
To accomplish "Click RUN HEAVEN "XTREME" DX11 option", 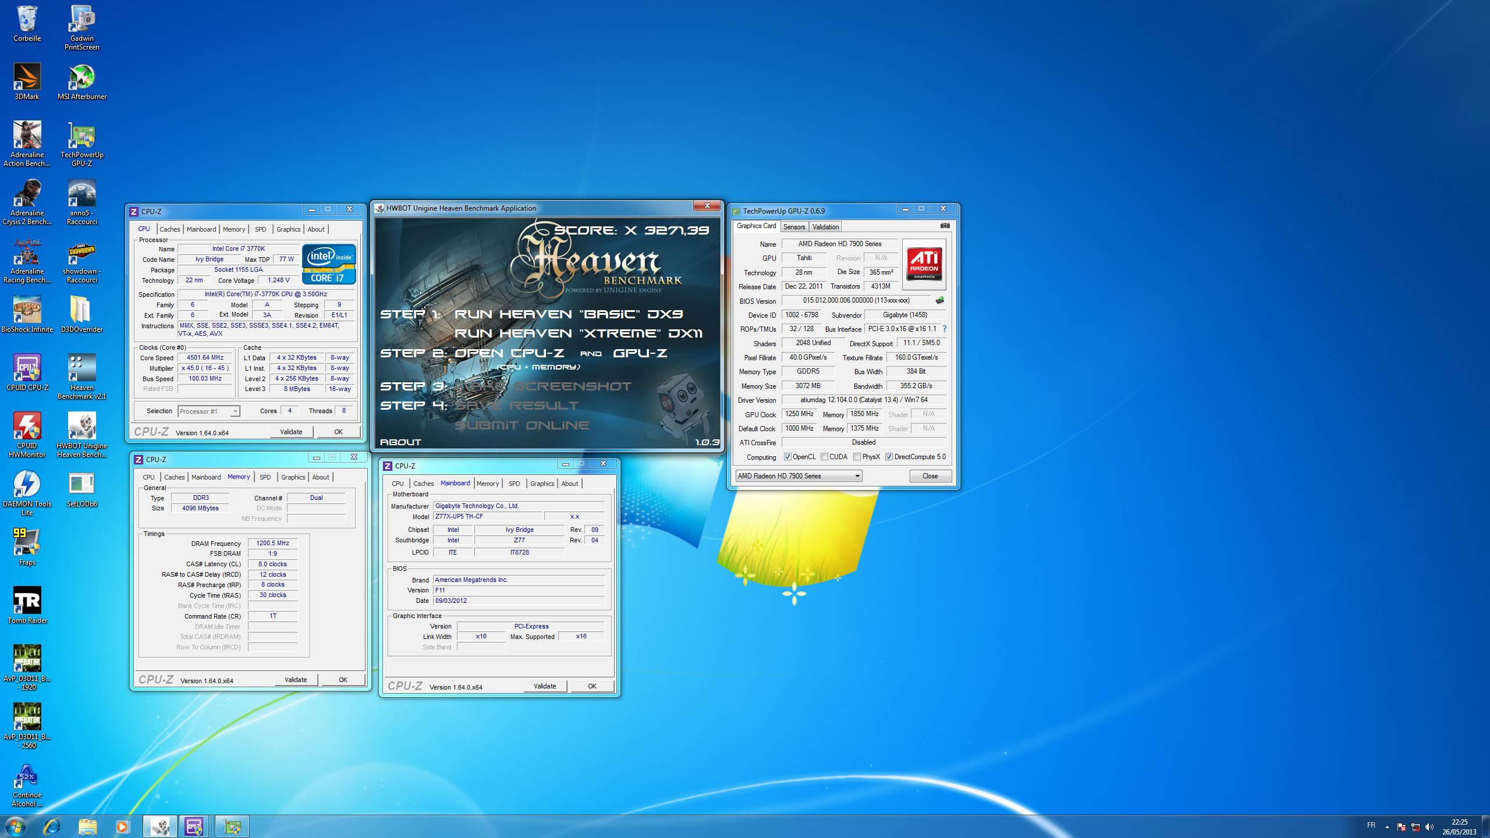I will click(x=579, y=333).
